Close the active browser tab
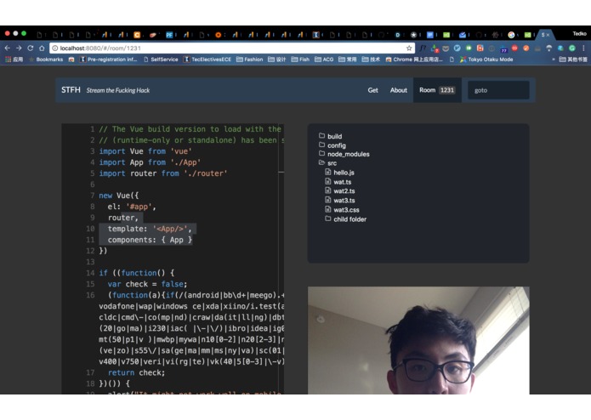 pyautogui.click(x=548, y=35)
